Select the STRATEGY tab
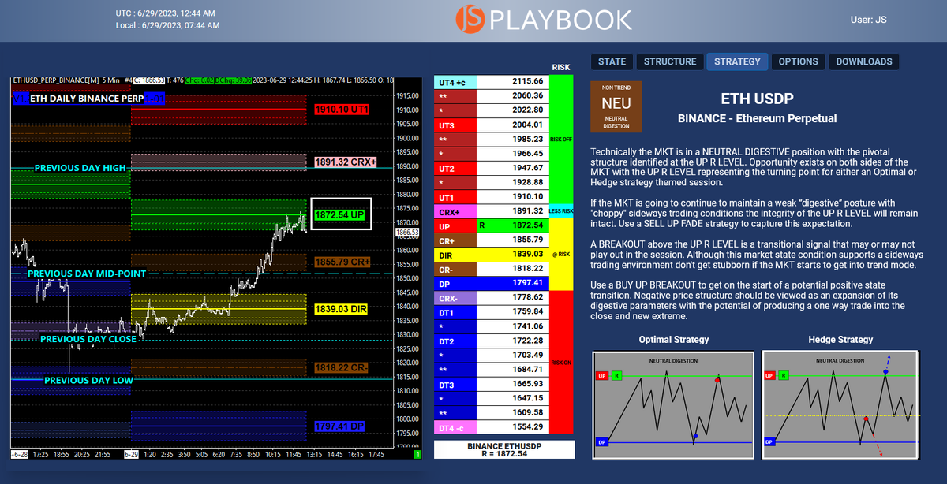The height and width of the screenshot is (484, 947). point(737,61)
